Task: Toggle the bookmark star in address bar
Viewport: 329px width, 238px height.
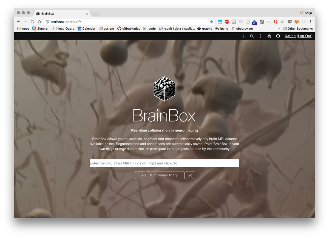Action: coord(211,22)
